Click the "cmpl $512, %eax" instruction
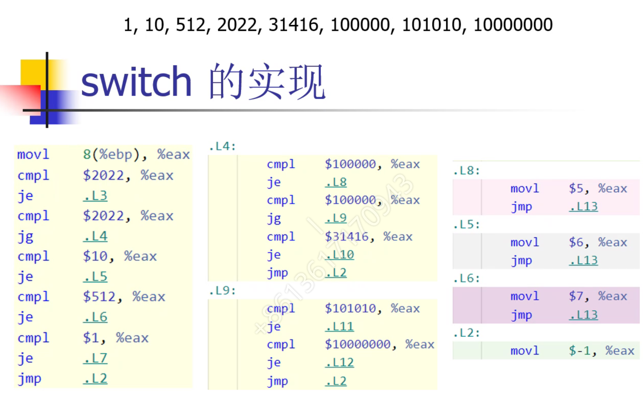The width and height of the screenshot is (643, 397). pos(91,297)
